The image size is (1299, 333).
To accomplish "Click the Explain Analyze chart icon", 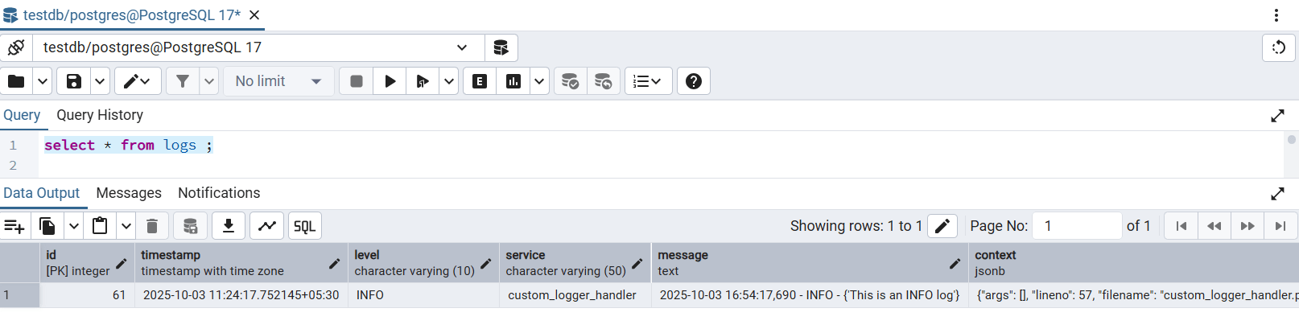I will [513, 81].
